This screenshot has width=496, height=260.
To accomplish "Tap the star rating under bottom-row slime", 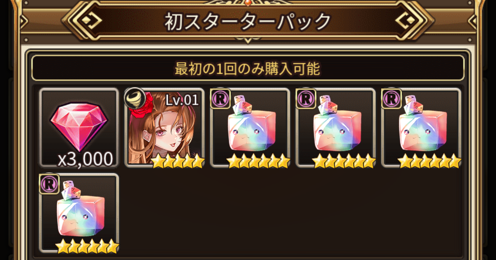I will pyautogui.click(x=87, y=246).
